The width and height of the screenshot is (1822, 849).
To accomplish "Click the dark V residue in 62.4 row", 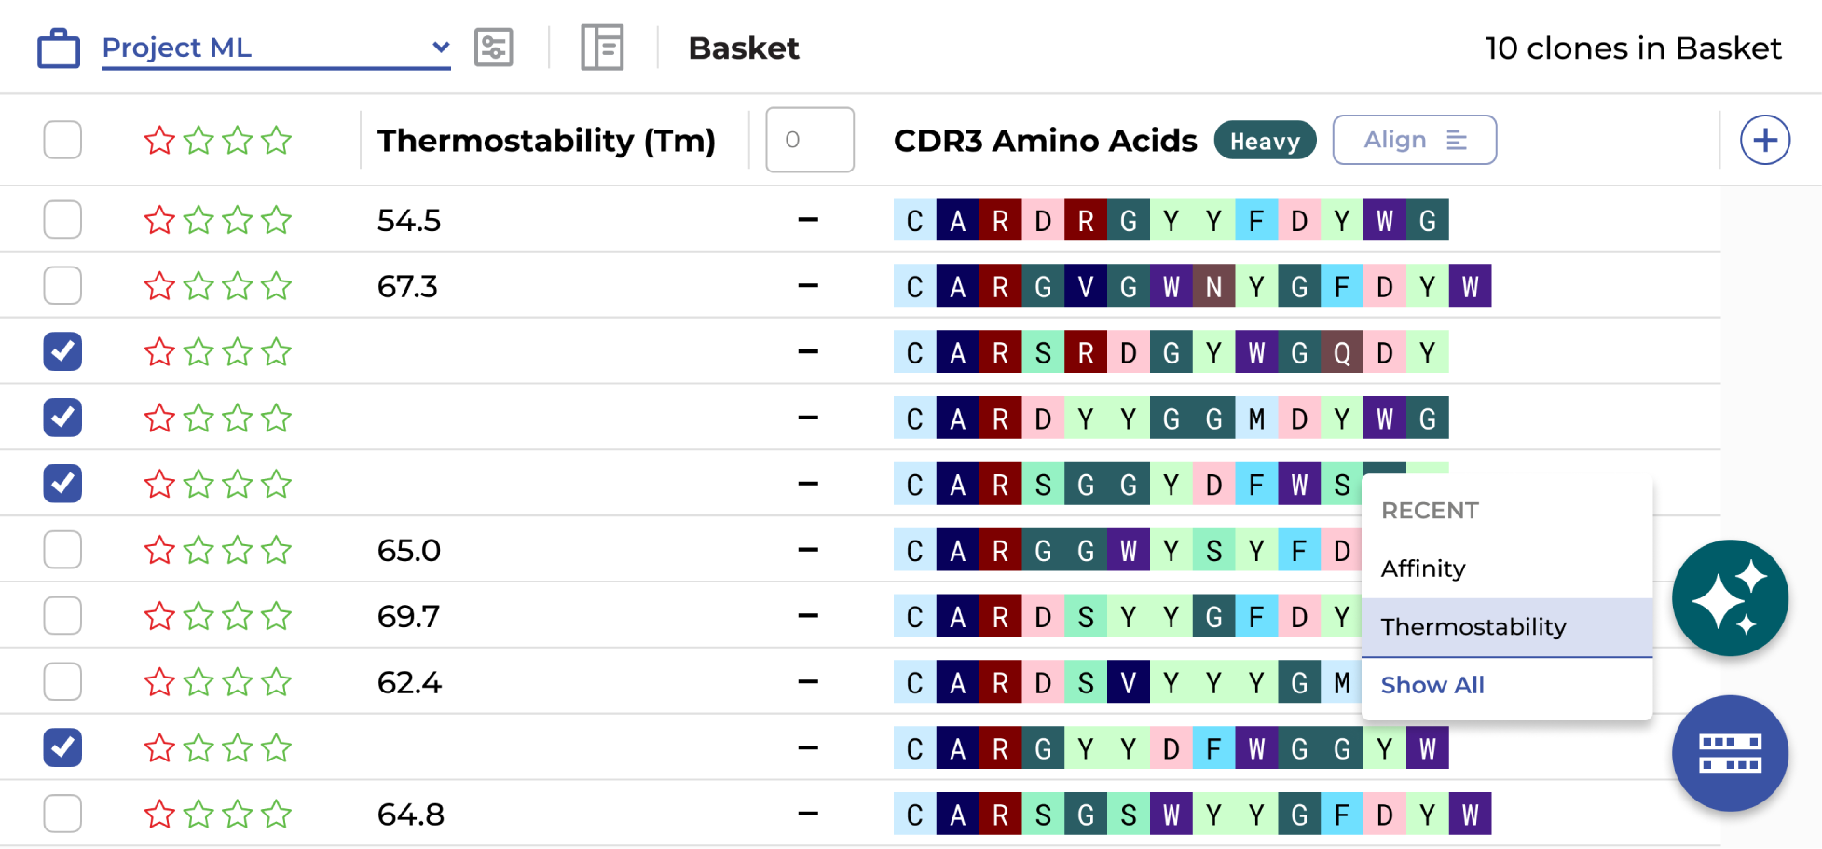I will pyautogui.click(x=1129, y=682).
